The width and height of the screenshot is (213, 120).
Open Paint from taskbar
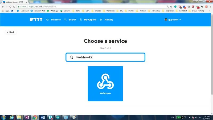[74, 117]
